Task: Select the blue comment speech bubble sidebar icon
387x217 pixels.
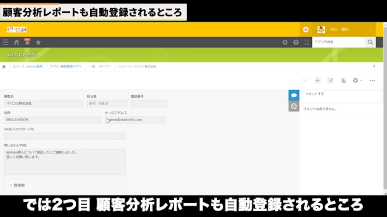Action: click(294, 95)
